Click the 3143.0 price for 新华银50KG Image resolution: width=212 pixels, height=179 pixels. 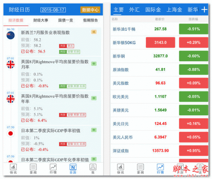pos(160,43)
